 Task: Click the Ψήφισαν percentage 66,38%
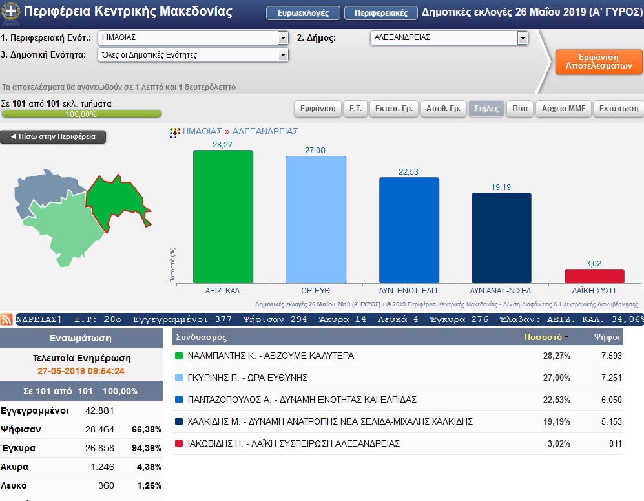click(146, 429)
